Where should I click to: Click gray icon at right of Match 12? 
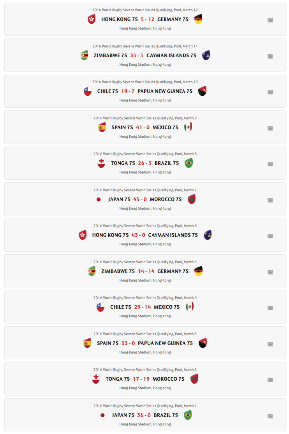tap(270, 20)
